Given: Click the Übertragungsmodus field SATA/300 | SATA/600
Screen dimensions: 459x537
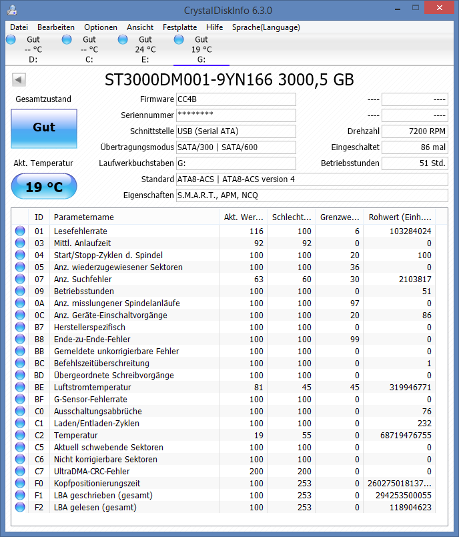Looking at the screenshot, I should coord(236,147).
